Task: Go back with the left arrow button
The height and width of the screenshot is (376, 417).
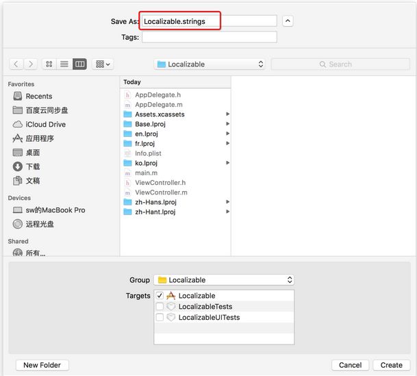Action: tap(16, 64)
